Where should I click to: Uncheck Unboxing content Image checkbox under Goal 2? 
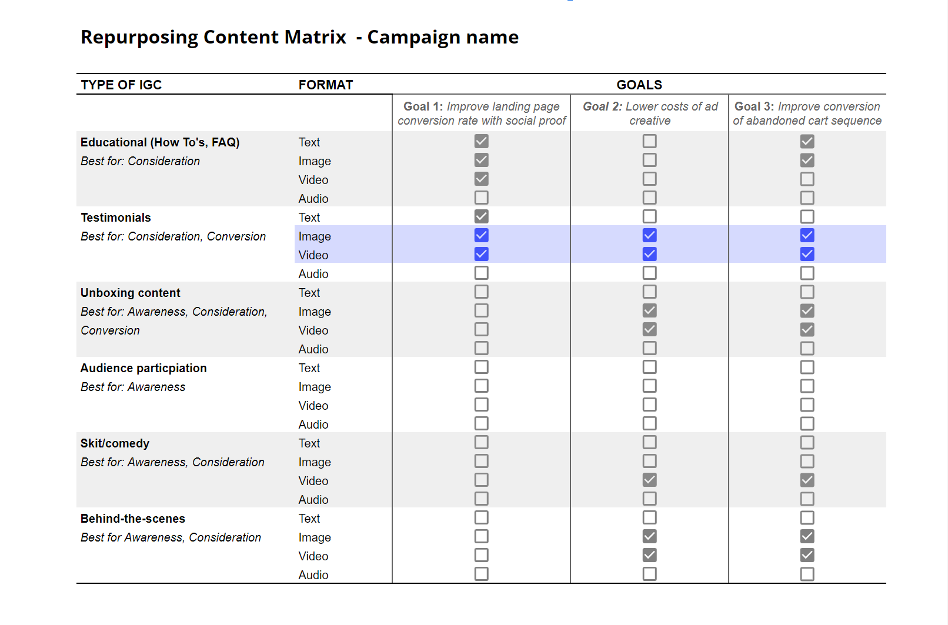pos(649,310)
